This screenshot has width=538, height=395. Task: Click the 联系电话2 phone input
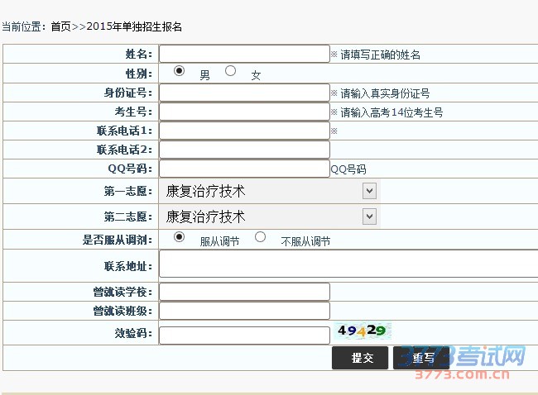point(244,150)
